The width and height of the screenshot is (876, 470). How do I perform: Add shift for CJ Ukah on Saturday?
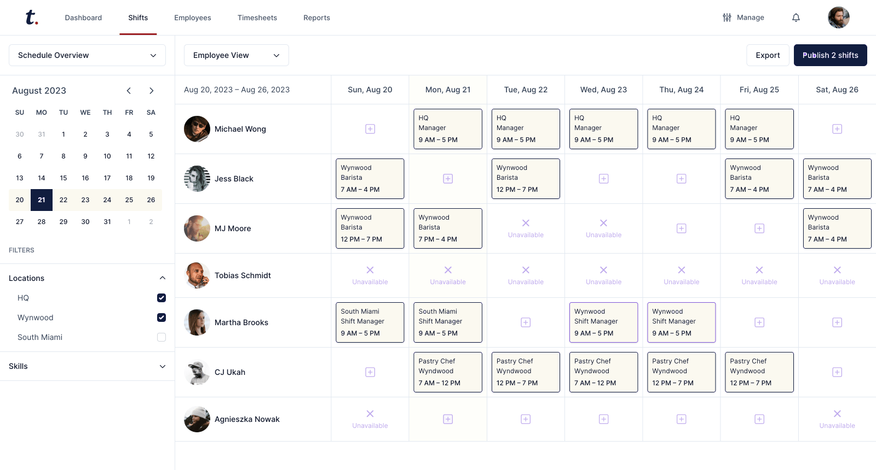click(837, 372)
